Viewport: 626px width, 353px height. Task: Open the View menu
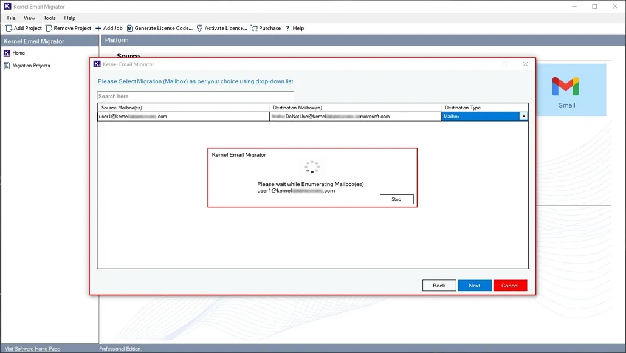coord(29,18)
